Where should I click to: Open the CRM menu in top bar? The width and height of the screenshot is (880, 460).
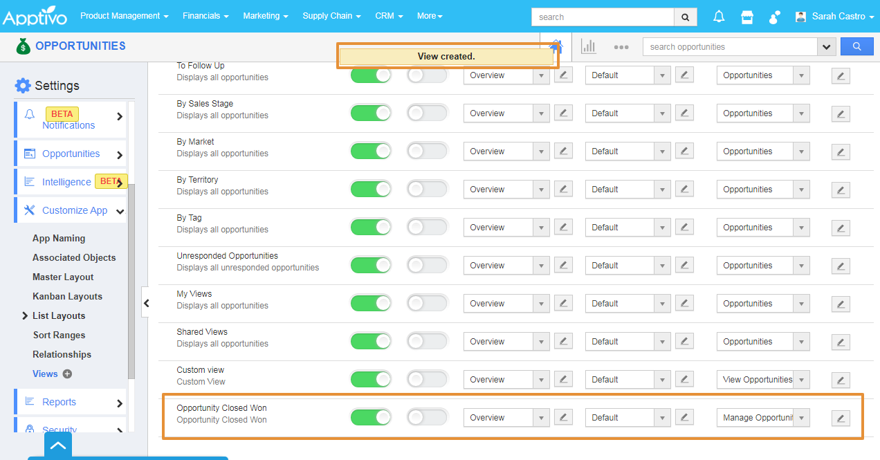click(x=389, y=16)
